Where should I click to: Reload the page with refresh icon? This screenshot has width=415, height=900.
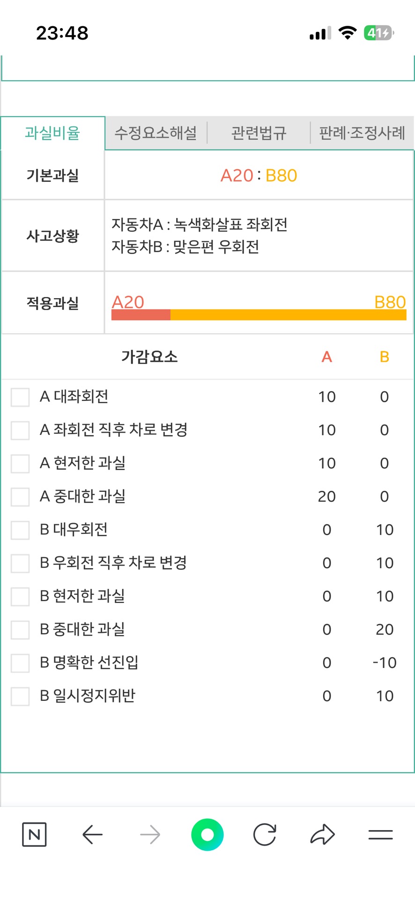coord(265,834)
